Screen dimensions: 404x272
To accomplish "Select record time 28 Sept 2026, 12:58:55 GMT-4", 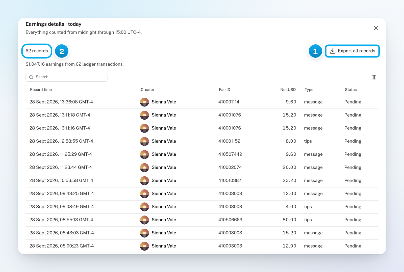I will (x=61, y=141).
